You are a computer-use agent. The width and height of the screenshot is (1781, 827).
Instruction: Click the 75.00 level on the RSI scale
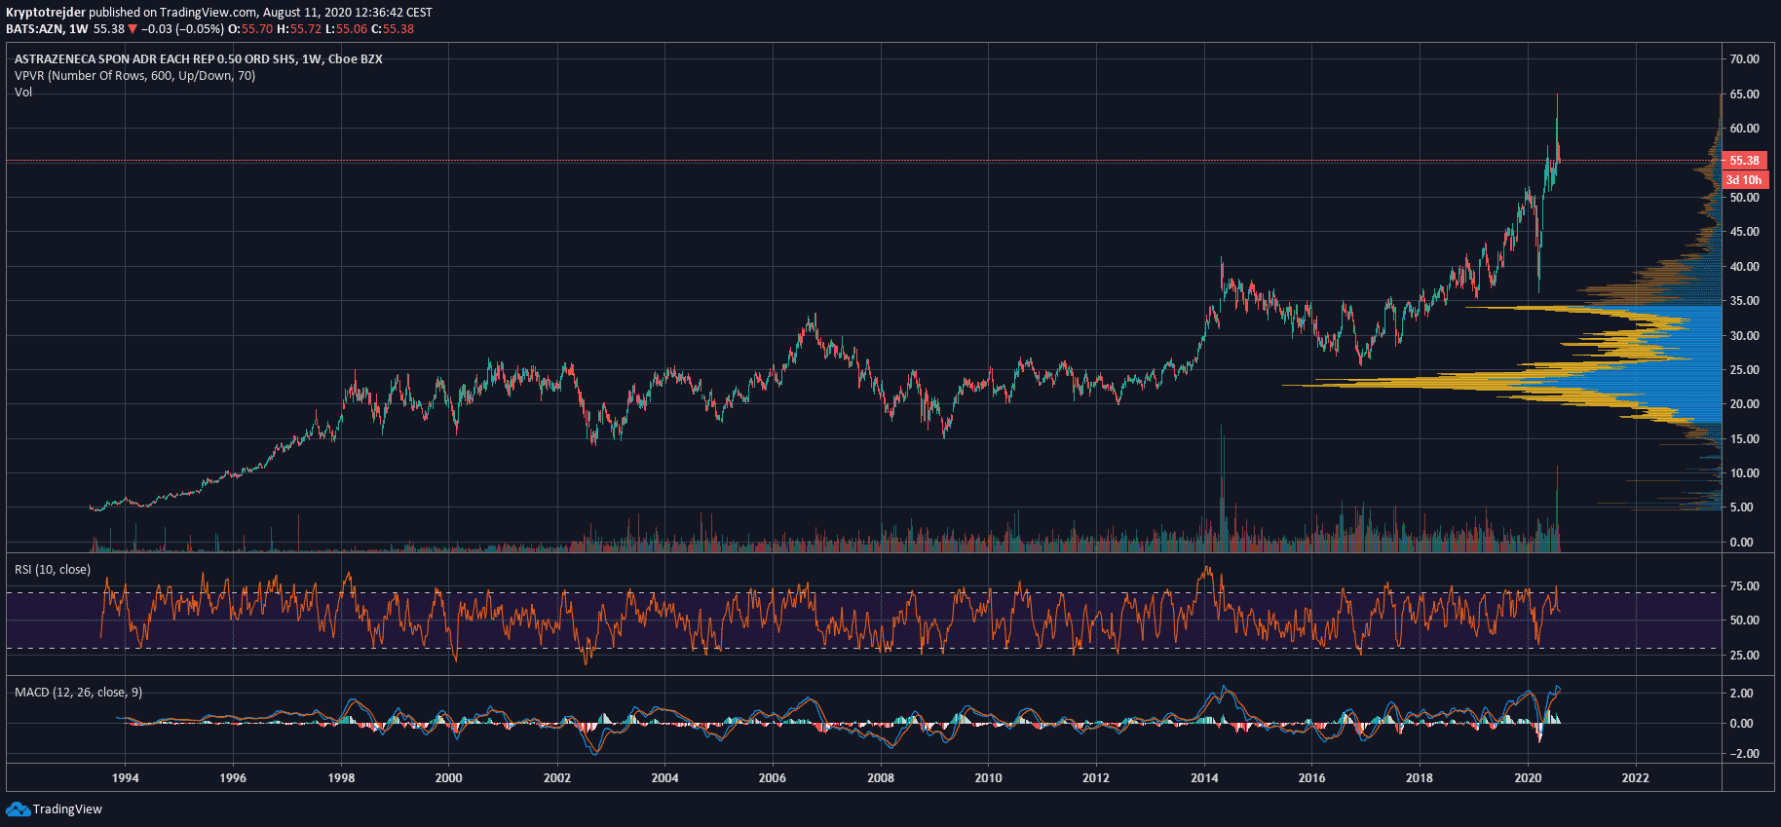coord(1744,586)
